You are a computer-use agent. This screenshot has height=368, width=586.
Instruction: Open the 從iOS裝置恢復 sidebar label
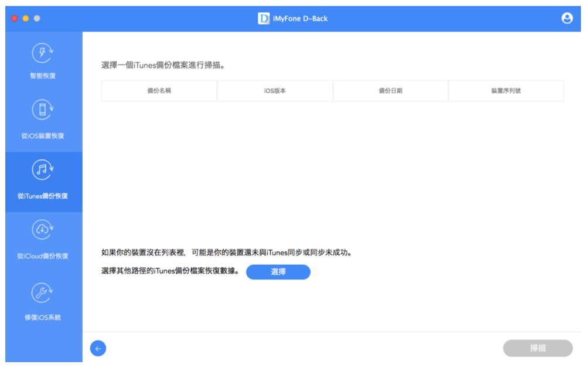tap(43, 136)
